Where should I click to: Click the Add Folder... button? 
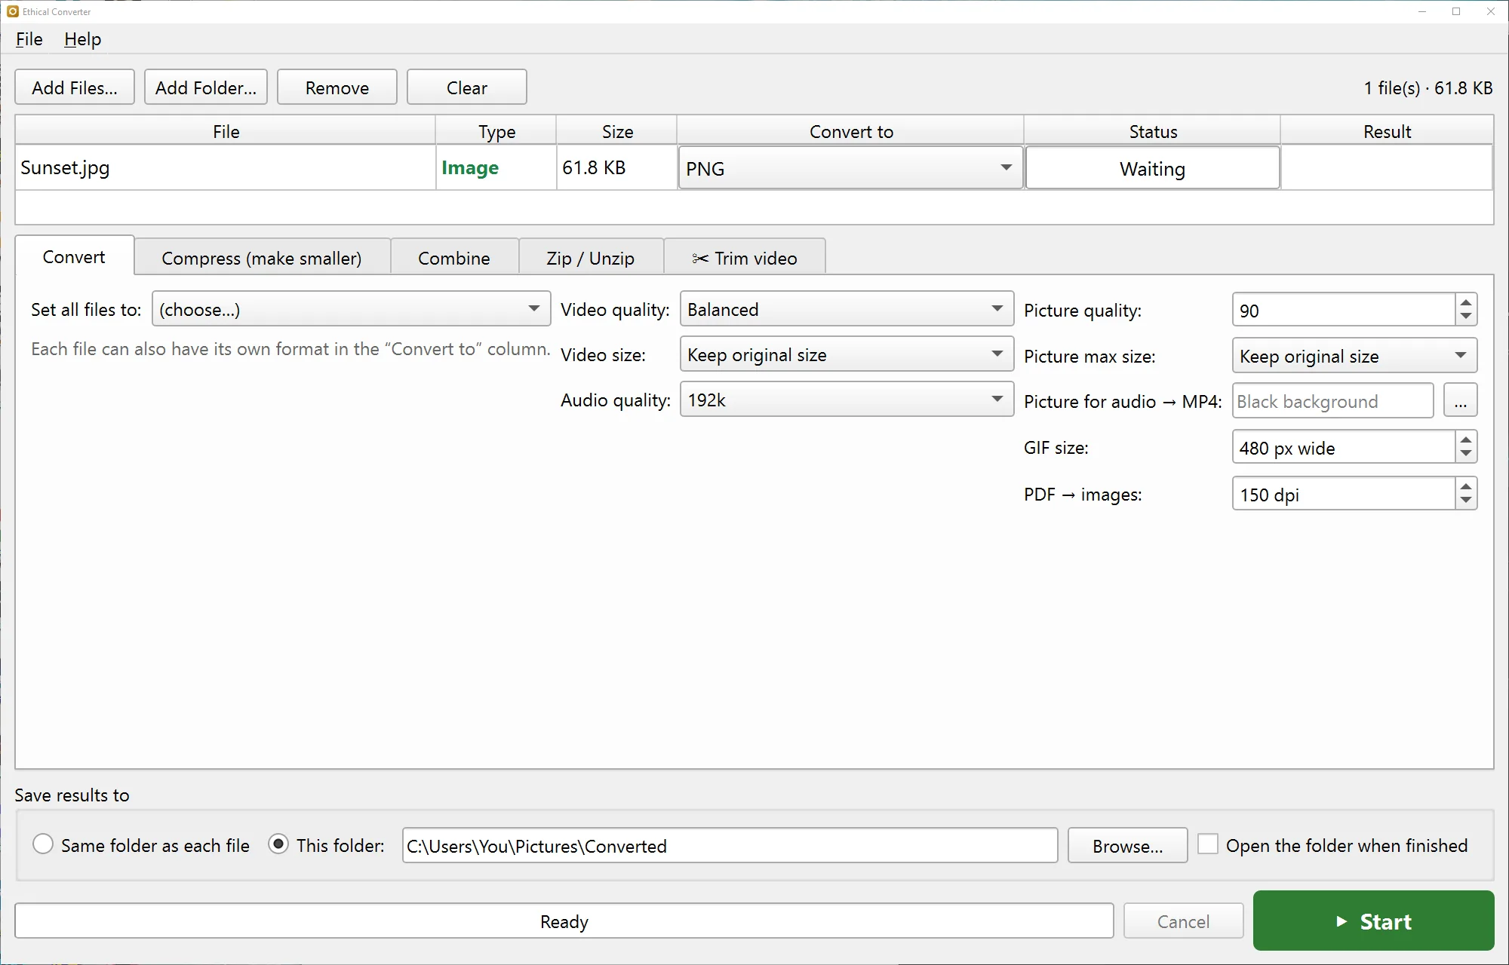pyautogui.click(x=206, y=87)
